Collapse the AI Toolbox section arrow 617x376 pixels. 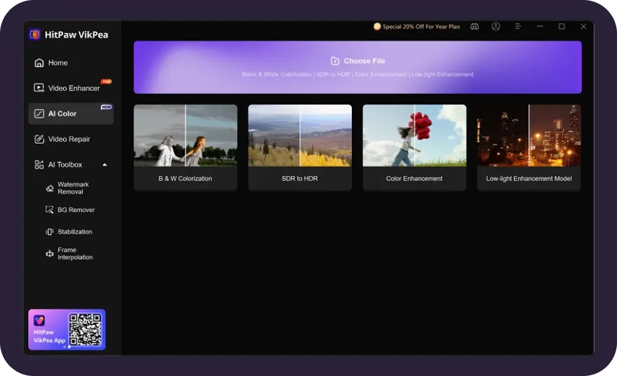(104, 165)
